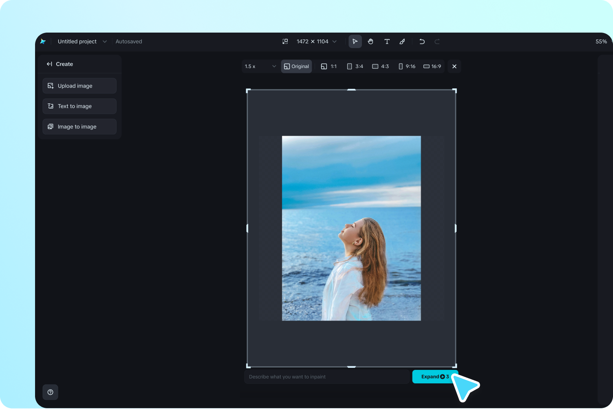
Task: Click the undo arrow icon
Action: click(x=422, y=42)
